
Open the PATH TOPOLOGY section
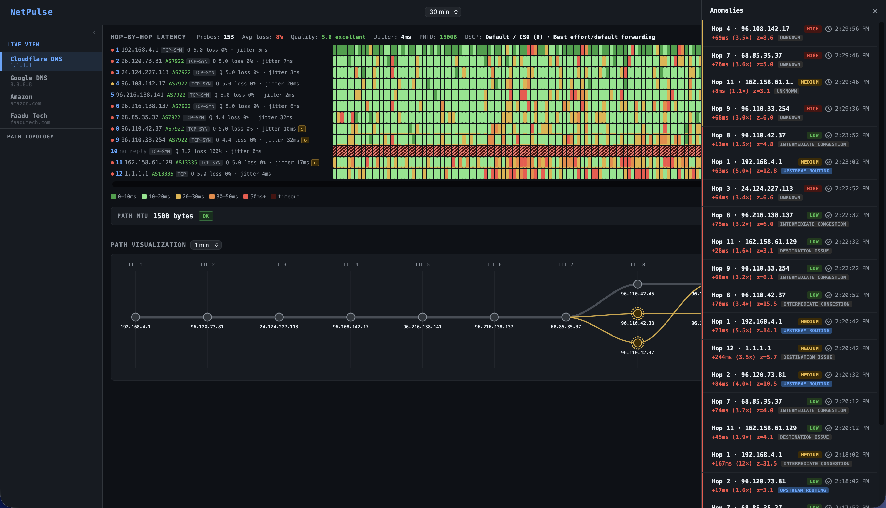point(31,137)
